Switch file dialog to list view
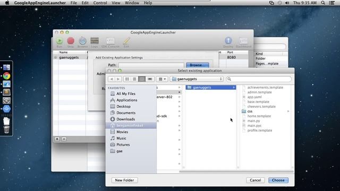The width and height of the screenshot is (340, 191). pyautogui.click(x=134, y=79)
